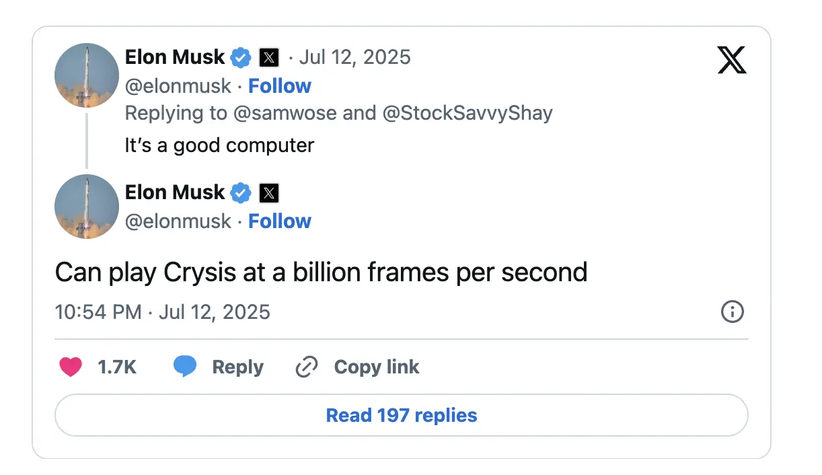Click the Elon Musk name on the top tweet
822x475 pixels.
click(175, 57)
